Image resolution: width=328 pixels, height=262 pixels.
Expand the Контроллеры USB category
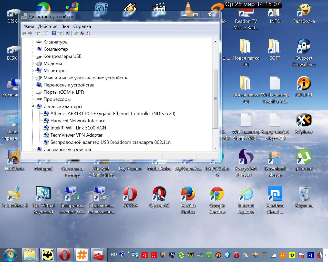pos(33,56)
